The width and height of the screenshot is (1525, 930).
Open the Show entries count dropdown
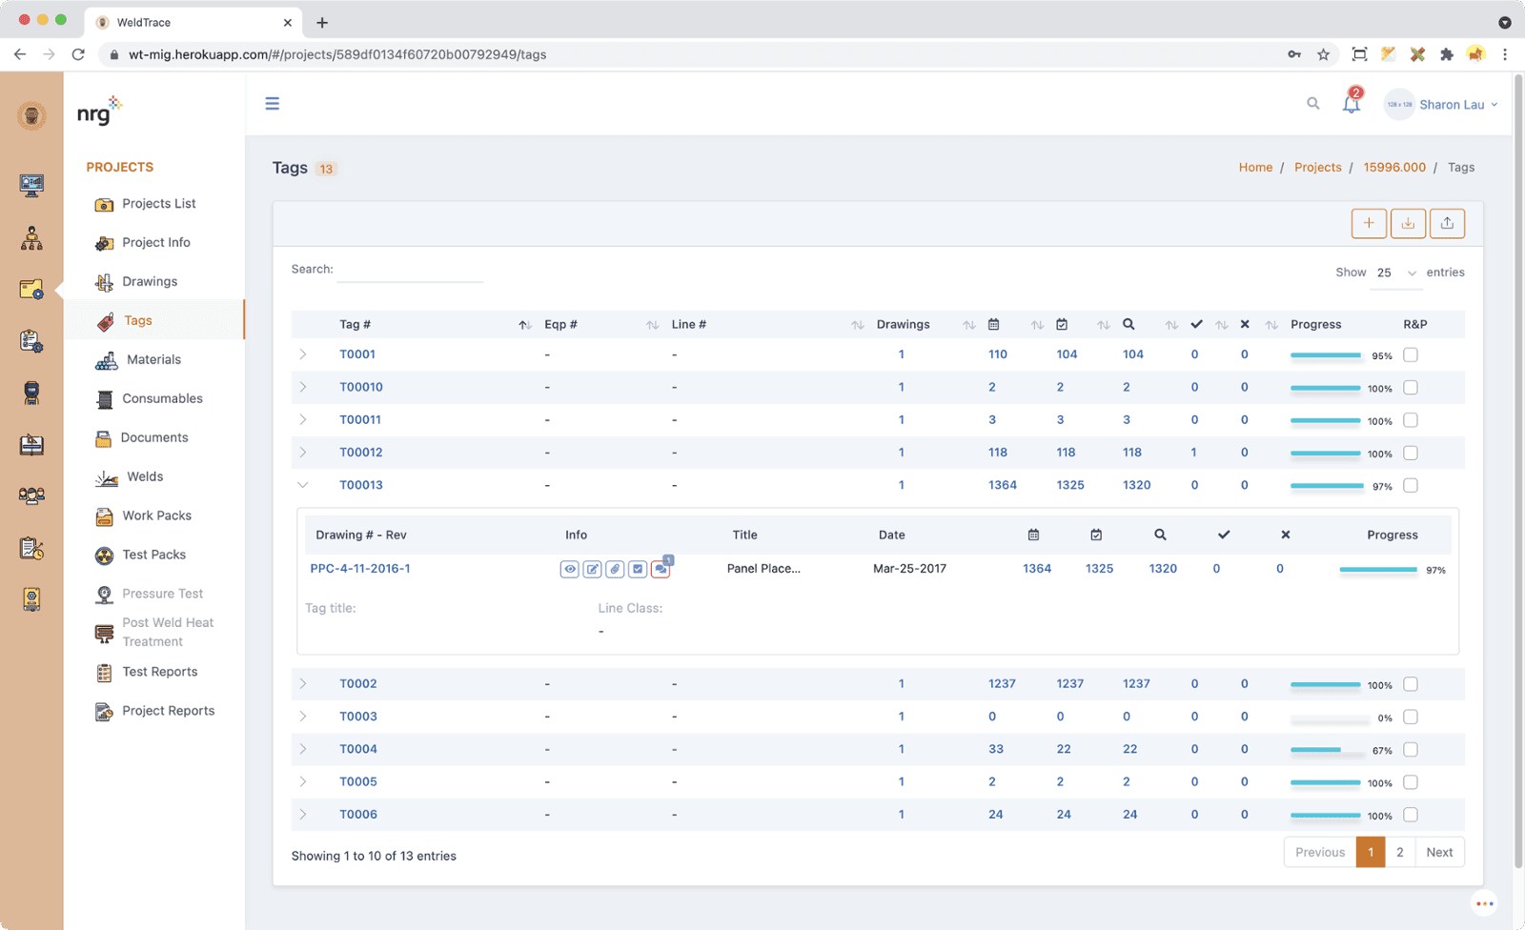pyautogui.click(x=1395, y=273)
